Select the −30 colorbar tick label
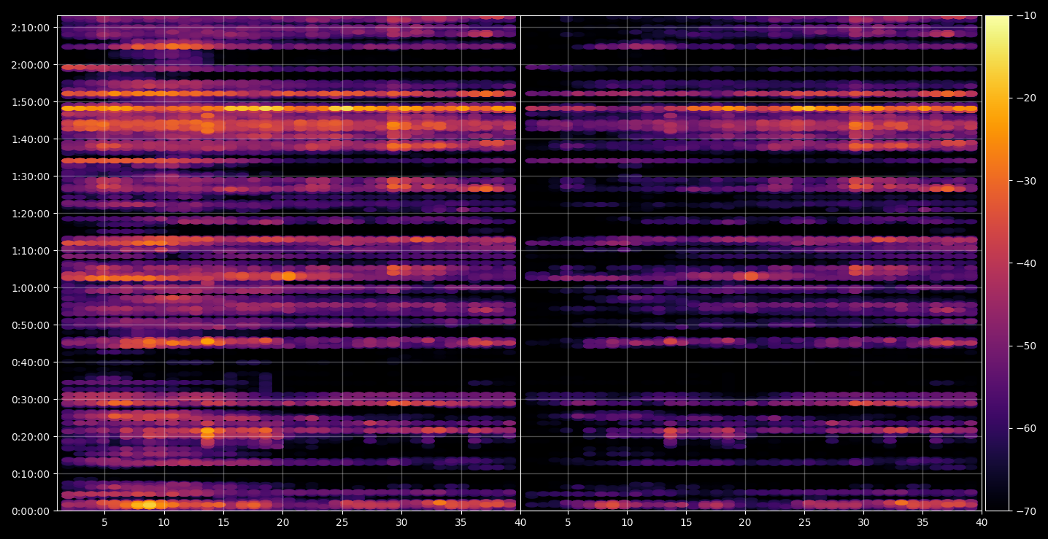The image size is (1048, 539). pos(1025,181)
